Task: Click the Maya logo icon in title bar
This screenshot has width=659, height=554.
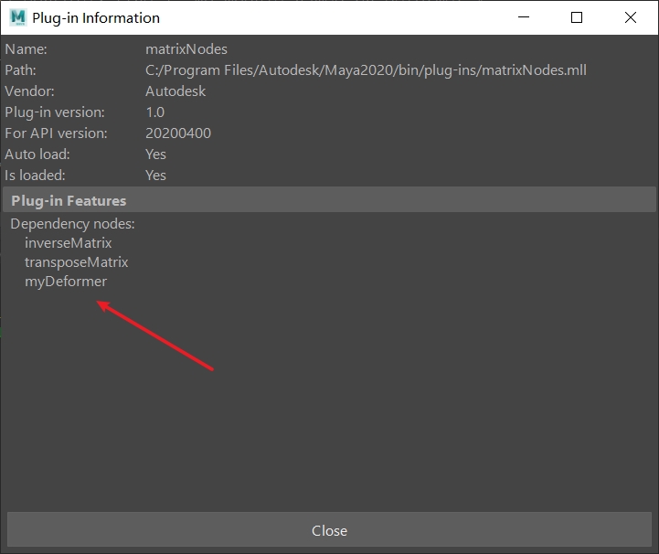Action: tap(17, 17)
